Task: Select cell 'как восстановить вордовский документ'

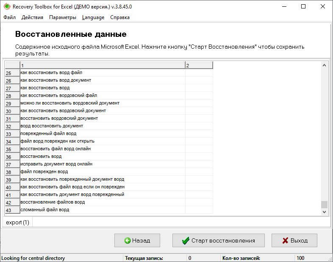Action: [x=103, y=111]
